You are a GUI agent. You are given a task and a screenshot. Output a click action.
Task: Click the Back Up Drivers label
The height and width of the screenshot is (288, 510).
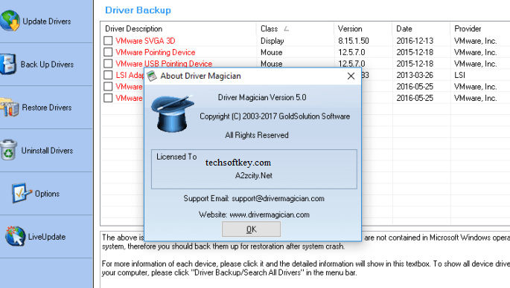47,65
